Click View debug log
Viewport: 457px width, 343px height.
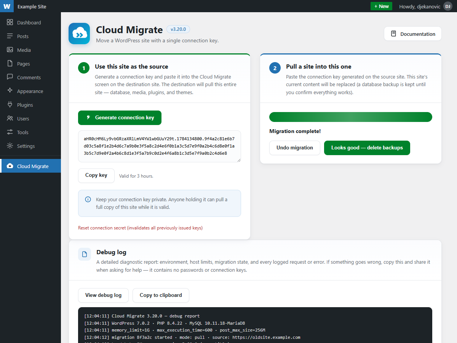pos(103,295)
